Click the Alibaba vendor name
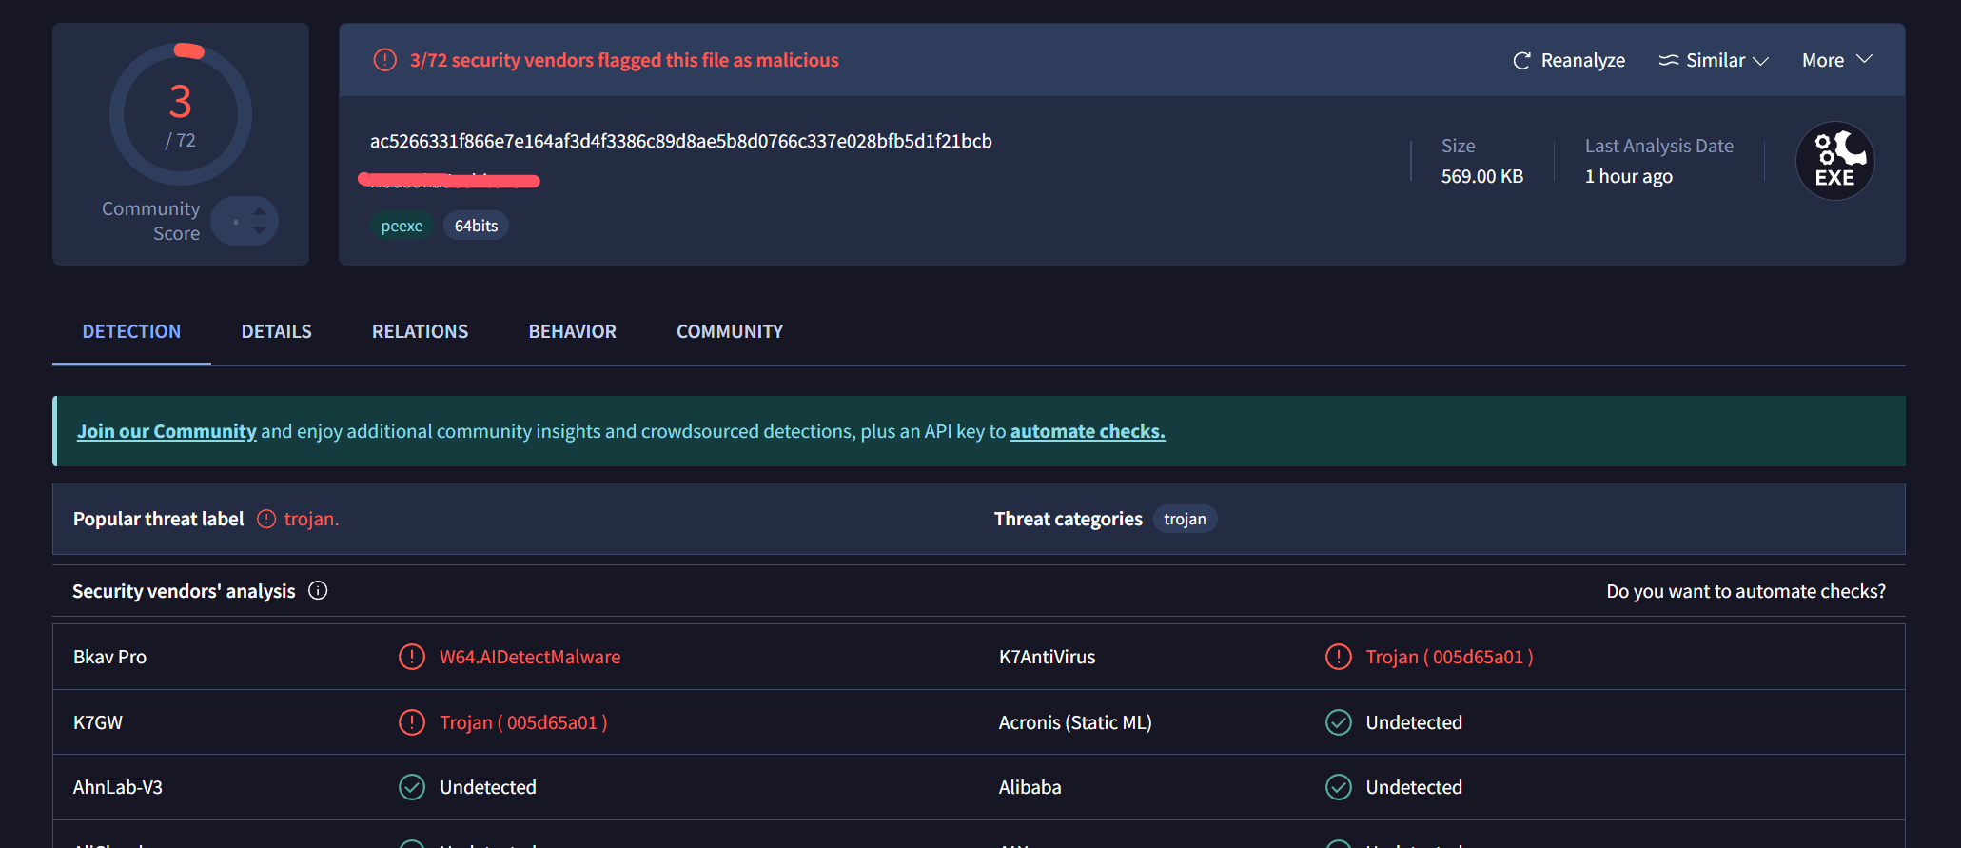The image size is (1961, 848). [1030, 787]
